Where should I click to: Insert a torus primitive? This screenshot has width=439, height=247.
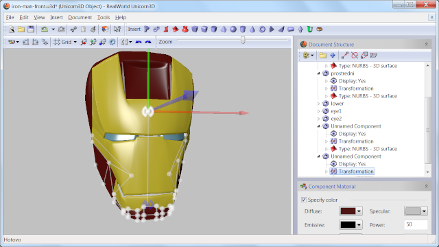pyautogui.click(x=262, y=29)
